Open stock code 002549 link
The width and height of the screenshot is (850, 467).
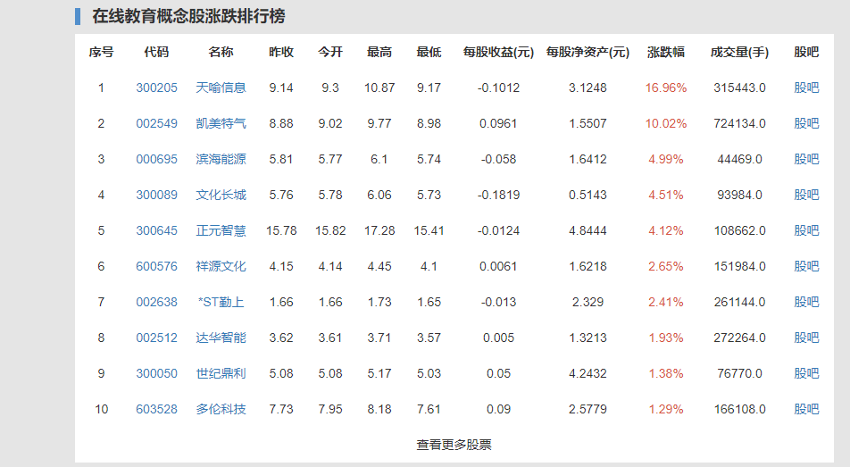[x=156, y=123]
